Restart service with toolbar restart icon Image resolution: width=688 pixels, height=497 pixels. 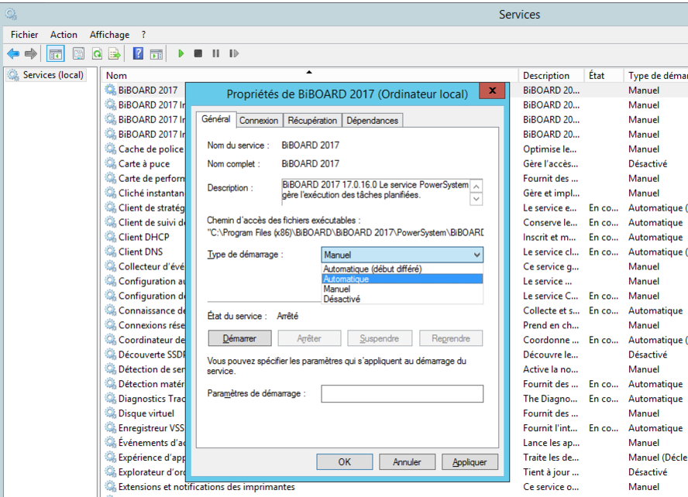click(234, 53)
